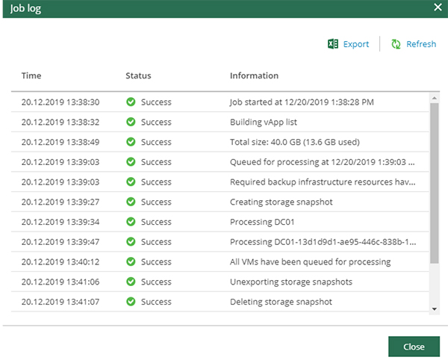The width and height of the screenshot is (448, 363).
Task: Close the Job log dialog with X
Action: point(438,7)
